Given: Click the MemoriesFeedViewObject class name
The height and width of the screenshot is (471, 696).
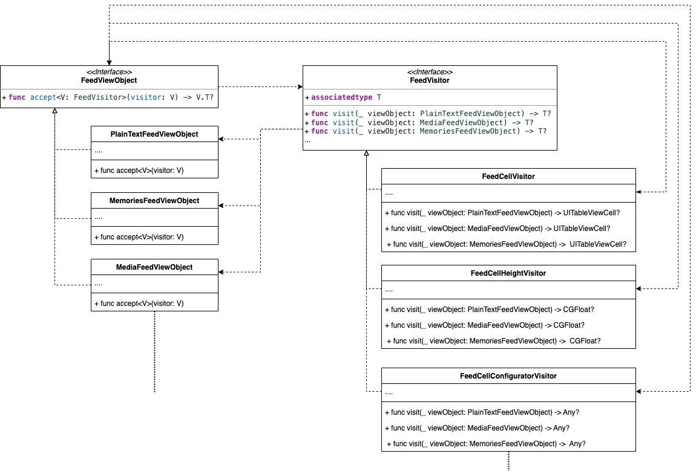Looking at the screenshot, I should [x=154, y=200].
